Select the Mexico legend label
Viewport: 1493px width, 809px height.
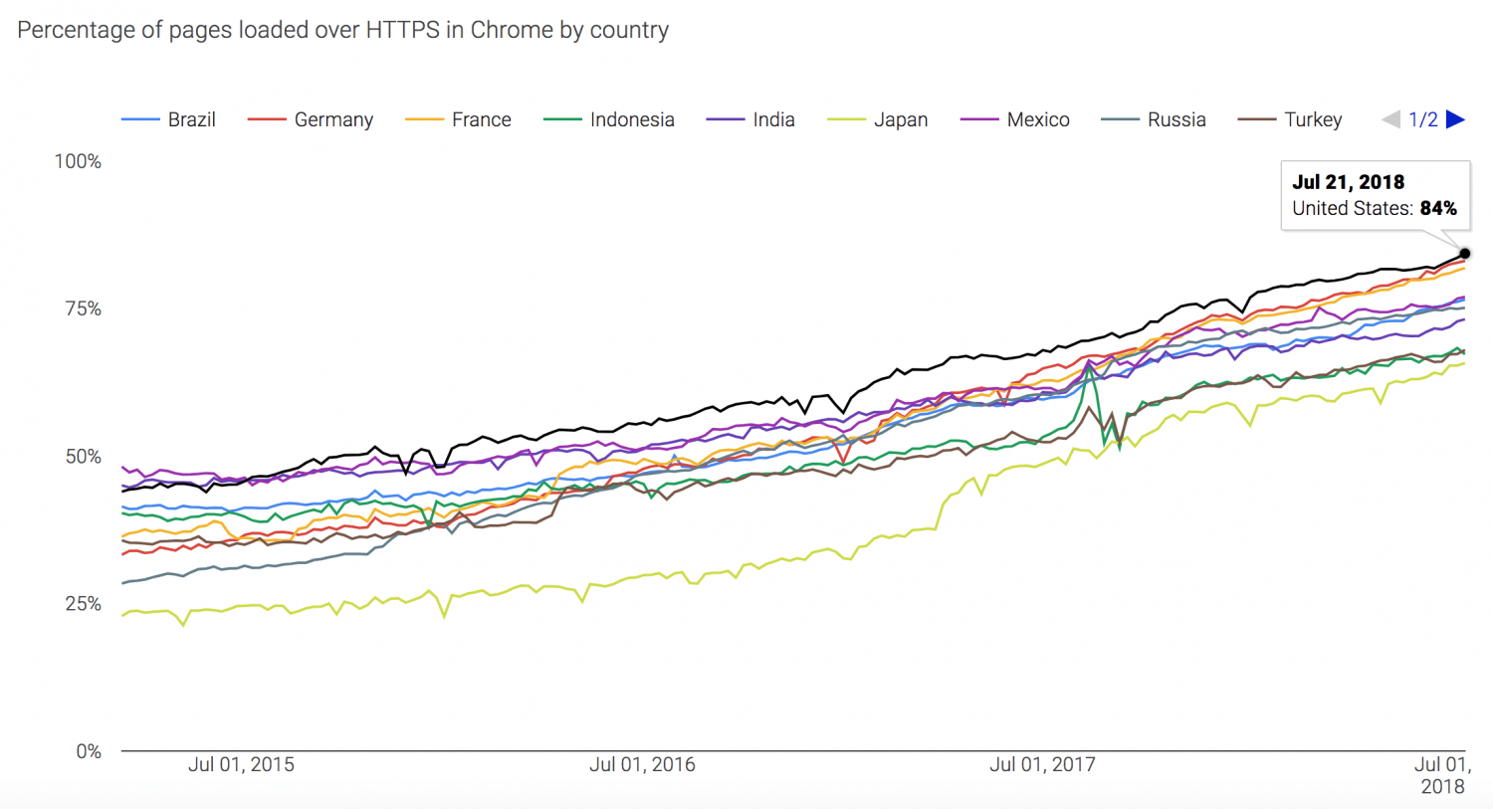[1038, 119]
